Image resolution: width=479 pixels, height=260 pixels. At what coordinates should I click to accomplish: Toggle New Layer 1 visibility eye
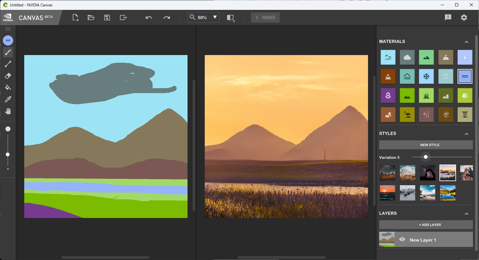click(x=402, y=239)
